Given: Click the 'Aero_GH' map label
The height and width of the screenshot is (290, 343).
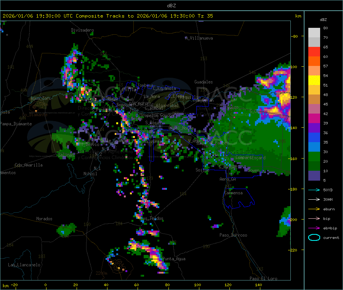Looking at the screenshot, I should click(228, 179).
